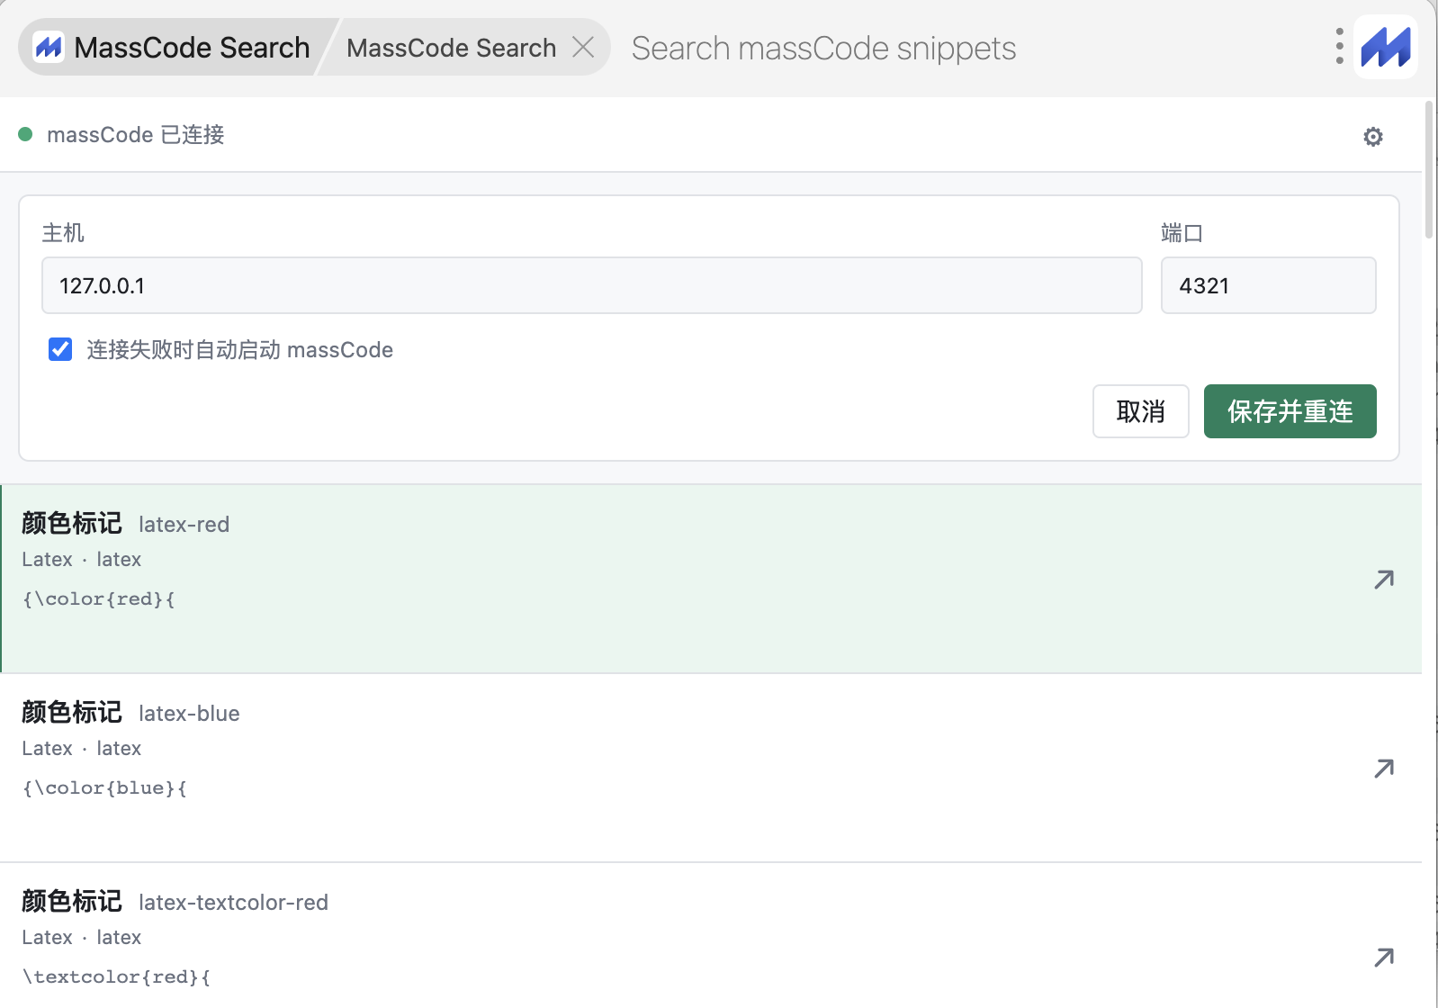Click the 连接失败时自动启动 massCode label
This screenshot has width=1438, height=1008.
(239, 349)
